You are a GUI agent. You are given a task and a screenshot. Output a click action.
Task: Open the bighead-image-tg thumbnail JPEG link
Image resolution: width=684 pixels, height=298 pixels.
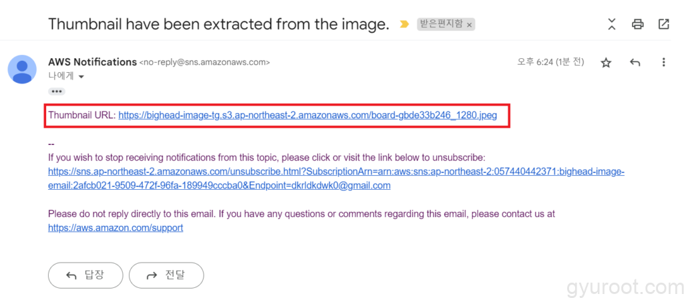coord(307,116)
